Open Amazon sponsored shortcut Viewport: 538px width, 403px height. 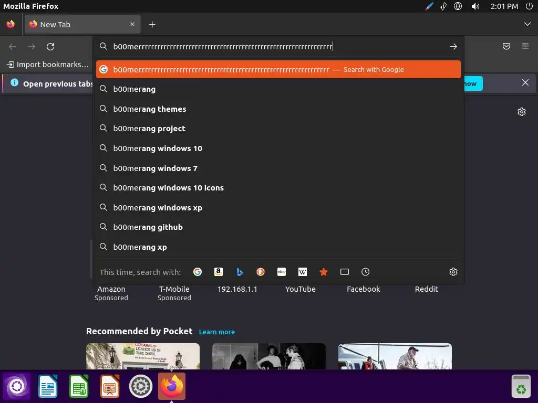(111, 293)
